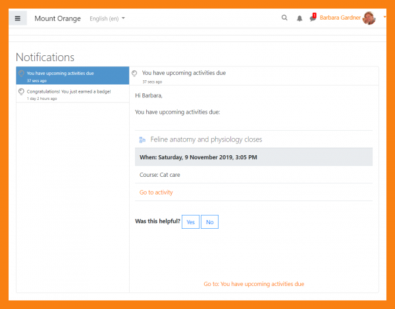Expand user menu arrow beside avatar
Image resolution: width=395 pixels, height=309 pixels.
[384, 18]
